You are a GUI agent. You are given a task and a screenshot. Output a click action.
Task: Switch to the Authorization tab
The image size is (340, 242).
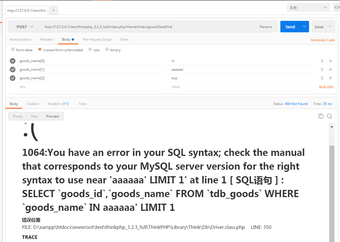point(20,39)
